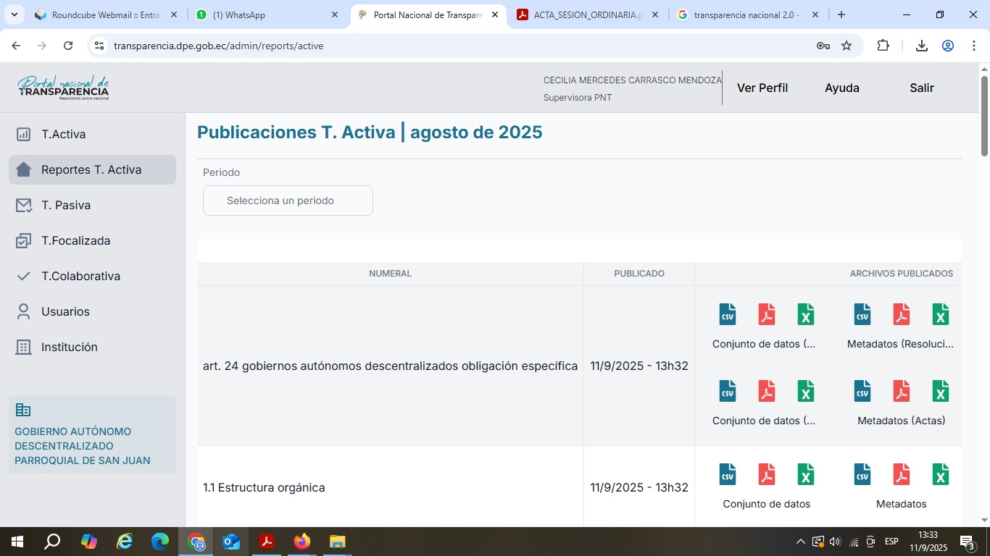Viewport: 990px width, 556px height.
Task: Switch to ACTA_SESION_ORDINARIA tab
Action: pyautogui.click(x=587, y=14)
